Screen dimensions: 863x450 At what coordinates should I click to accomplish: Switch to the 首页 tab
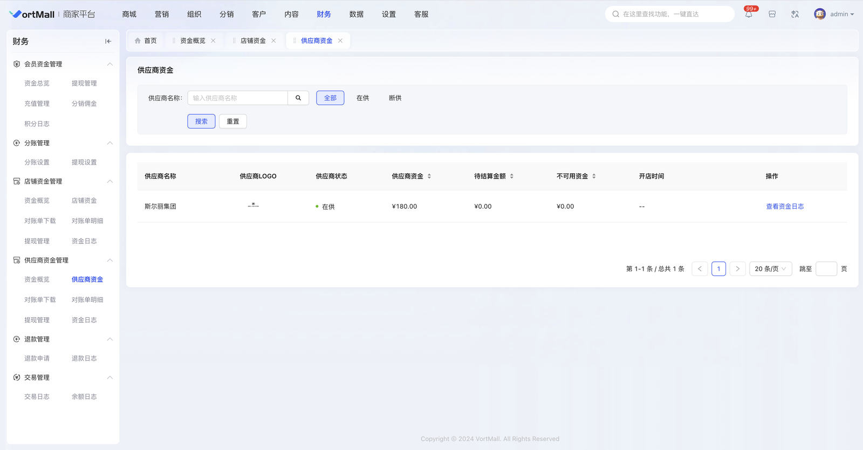[x=146, y=41]
